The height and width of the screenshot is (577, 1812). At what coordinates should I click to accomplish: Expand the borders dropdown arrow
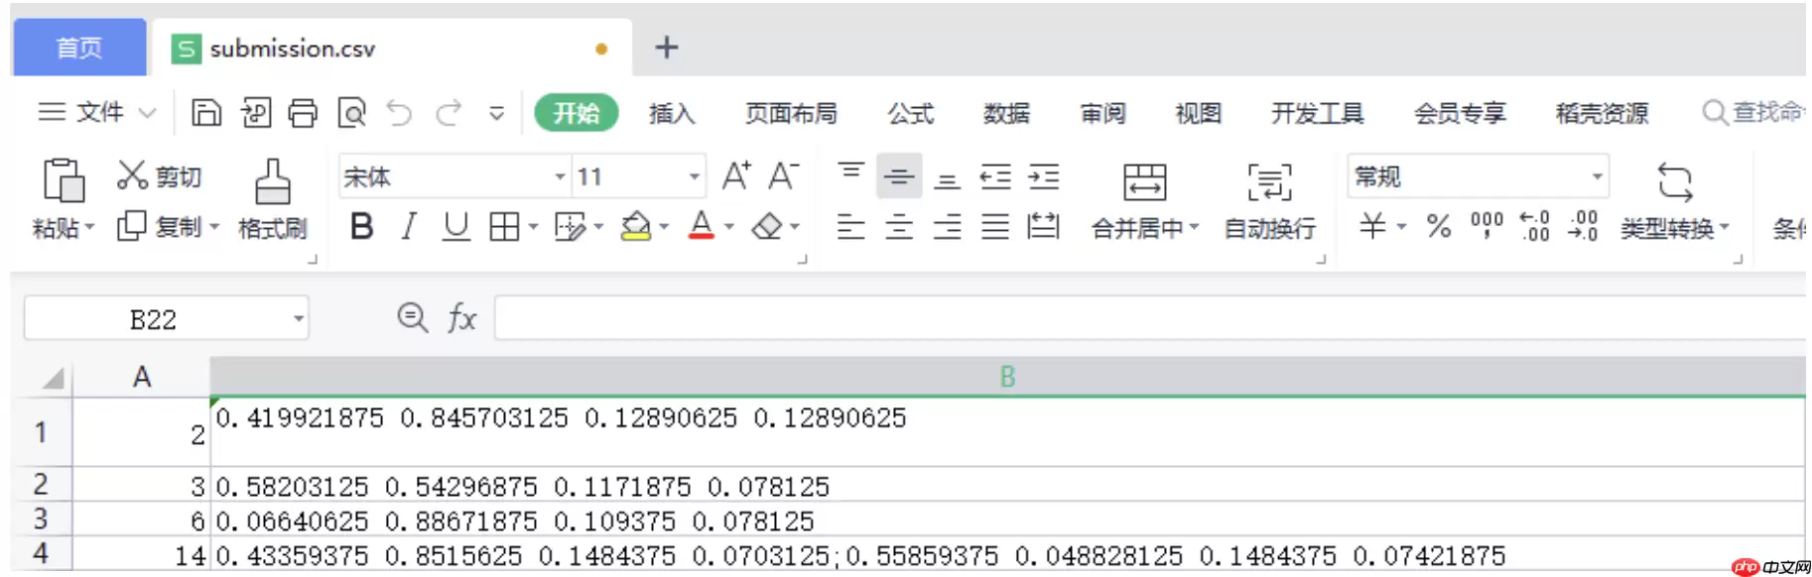(x=533, y=227)
